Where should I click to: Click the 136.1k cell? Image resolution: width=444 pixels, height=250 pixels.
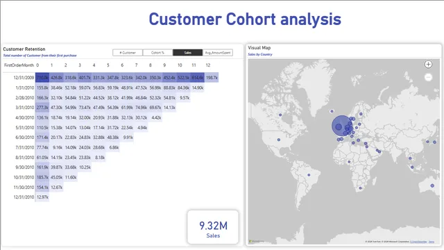[x=42, y=117]
